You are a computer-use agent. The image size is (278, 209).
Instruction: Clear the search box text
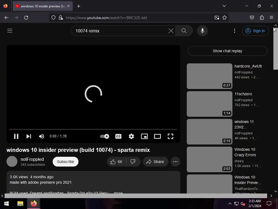(171, 31)
